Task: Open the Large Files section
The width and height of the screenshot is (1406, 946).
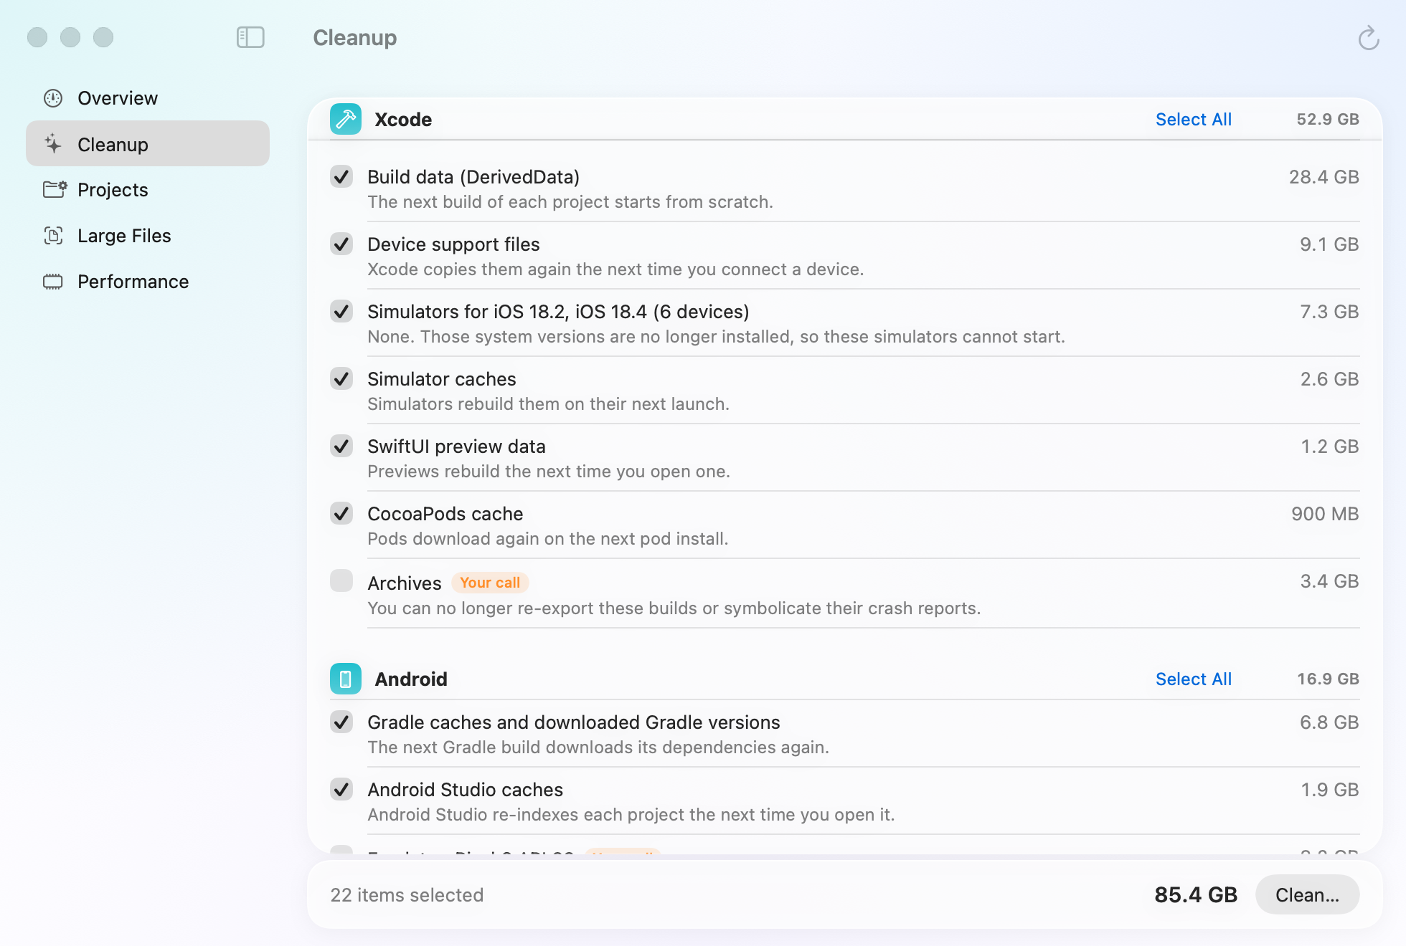Action: (x=148, y=236)
